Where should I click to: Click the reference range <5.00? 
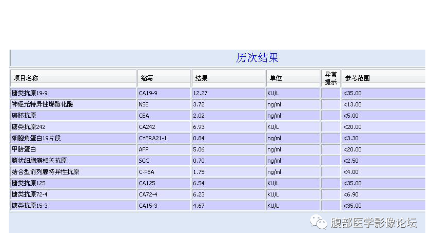[351, 116]
